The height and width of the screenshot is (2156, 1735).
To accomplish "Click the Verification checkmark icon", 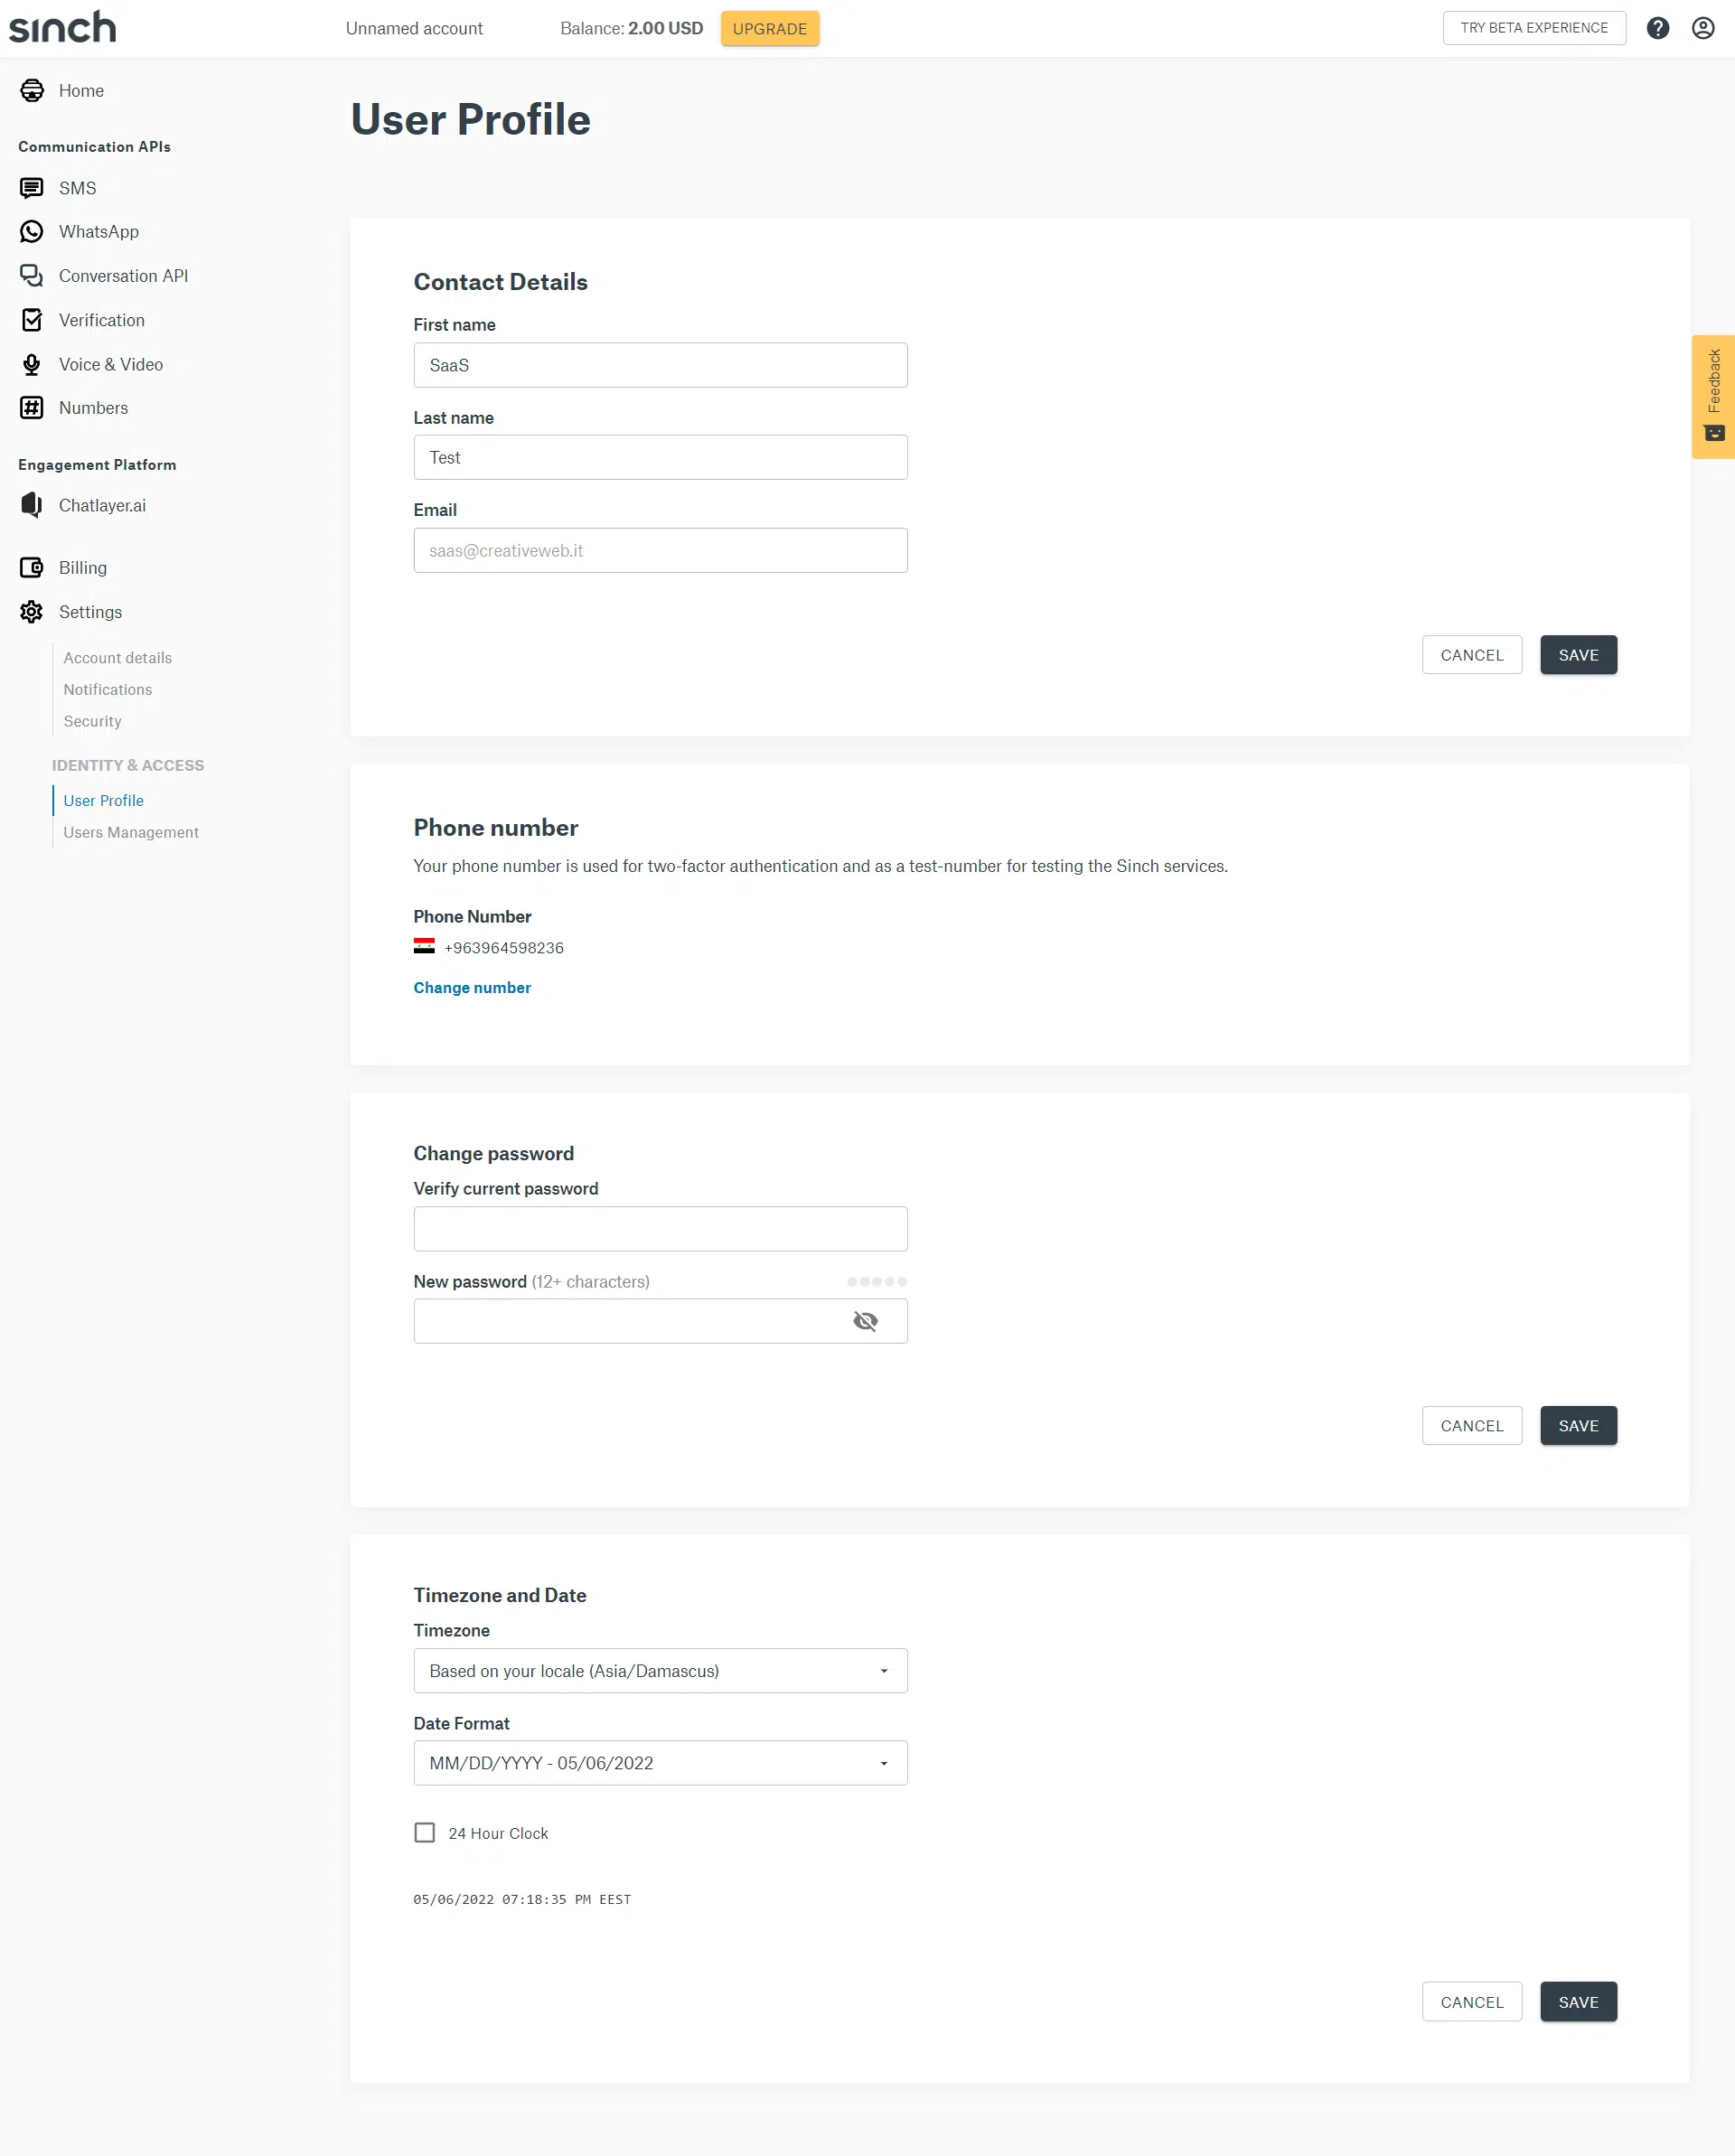I will tap(31, 320).
